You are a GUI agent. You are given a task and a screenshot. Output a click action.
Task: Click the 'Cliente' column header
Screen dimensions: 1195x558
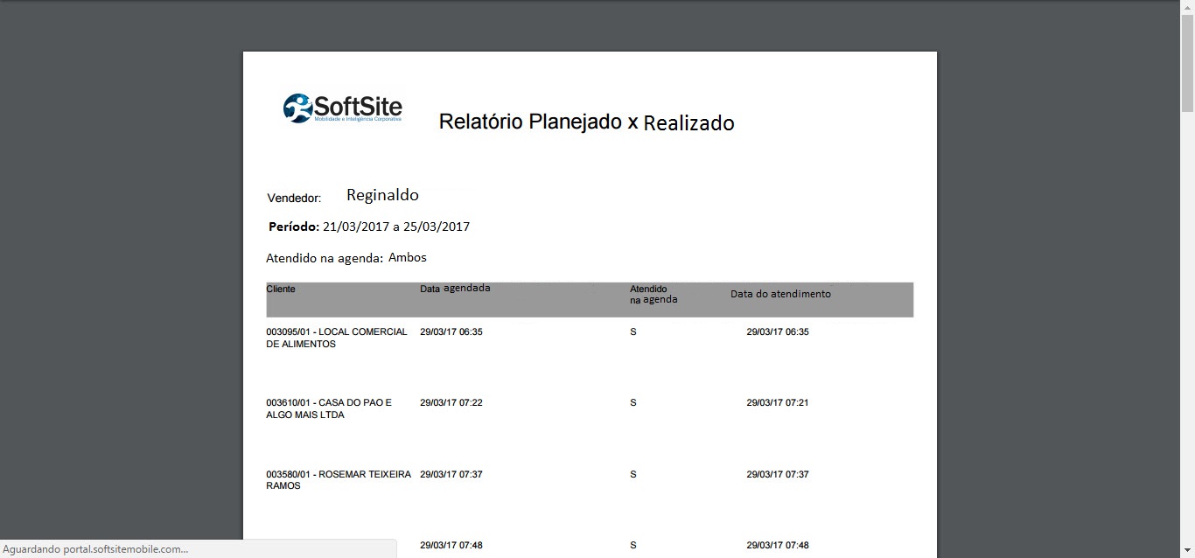point(281,289)
